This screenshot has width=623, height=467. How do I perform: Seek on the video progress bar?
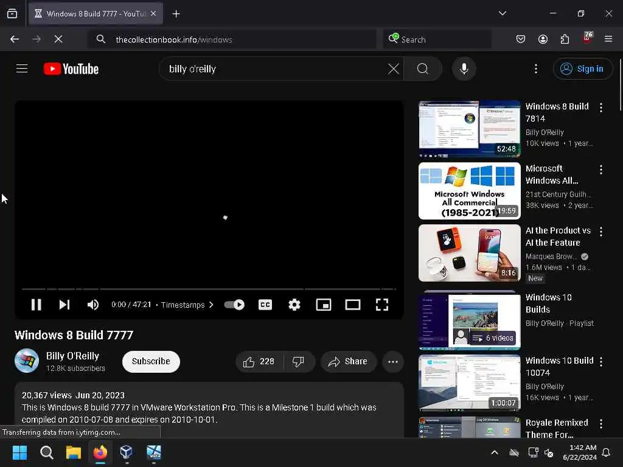[x=209, y=289]
